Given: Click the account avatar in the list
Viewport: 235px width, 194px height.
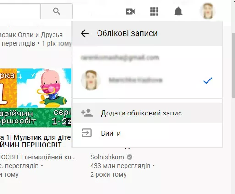Looking at the screenshot, I should (x=91, y=80).
